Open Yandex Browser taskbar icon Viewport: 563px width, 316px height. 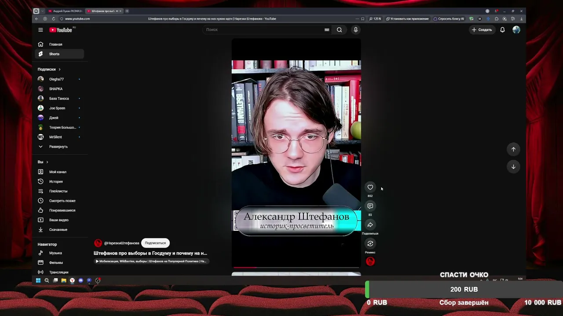coord(72,280)
